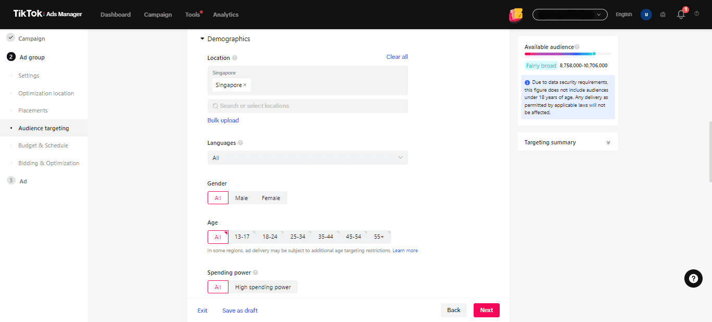This screenshot has width=712, height=322.
Task: Select the 18-24 age range
Action: (x=270, y=237)
